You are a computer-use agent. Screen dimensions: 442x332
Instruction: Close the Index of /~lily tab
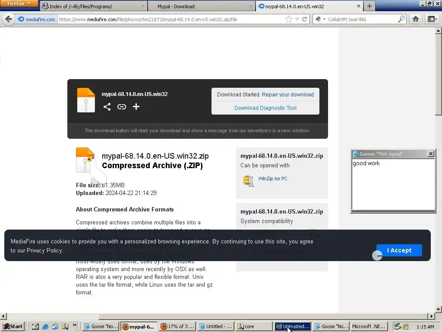143,6
